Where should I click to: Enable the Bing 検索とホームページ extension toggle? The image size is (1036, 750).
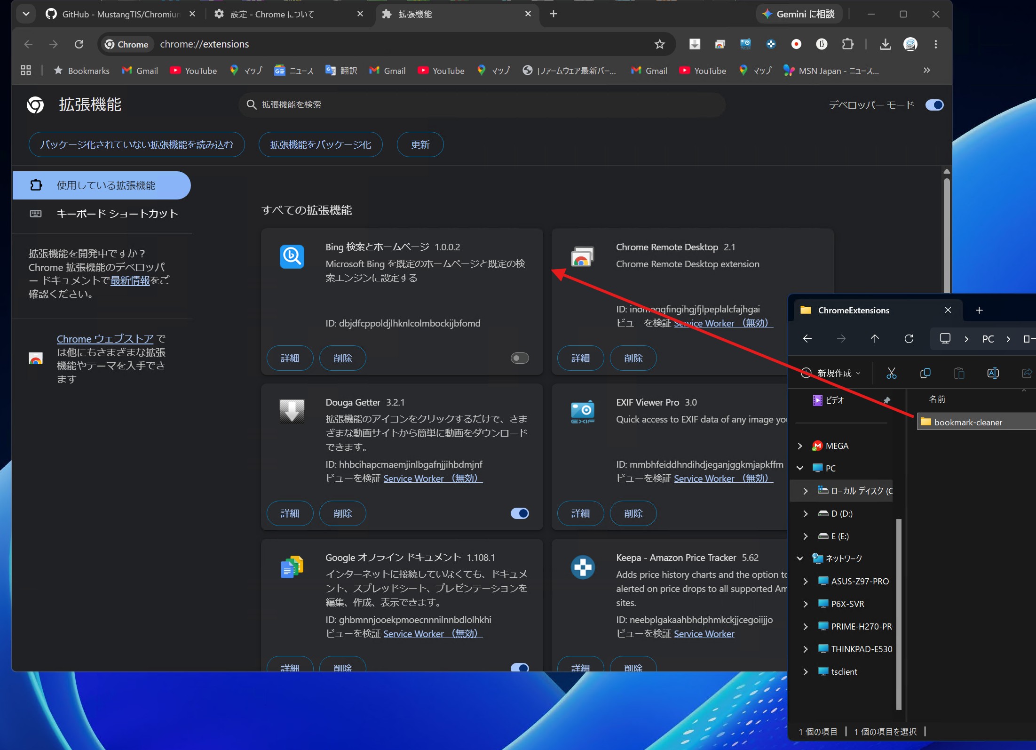pos(520,358)
